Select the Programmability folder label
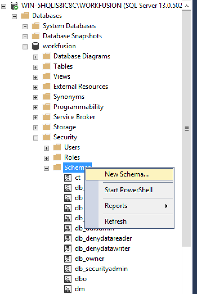This screenshot has width=197, height=294. point(79,107)
